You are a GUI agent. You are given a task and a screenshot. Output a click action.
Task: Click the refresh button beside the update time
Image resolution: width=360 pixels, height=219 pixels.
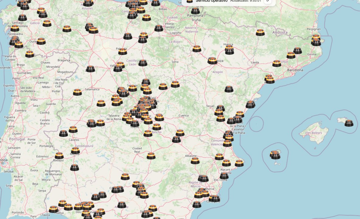267,1
